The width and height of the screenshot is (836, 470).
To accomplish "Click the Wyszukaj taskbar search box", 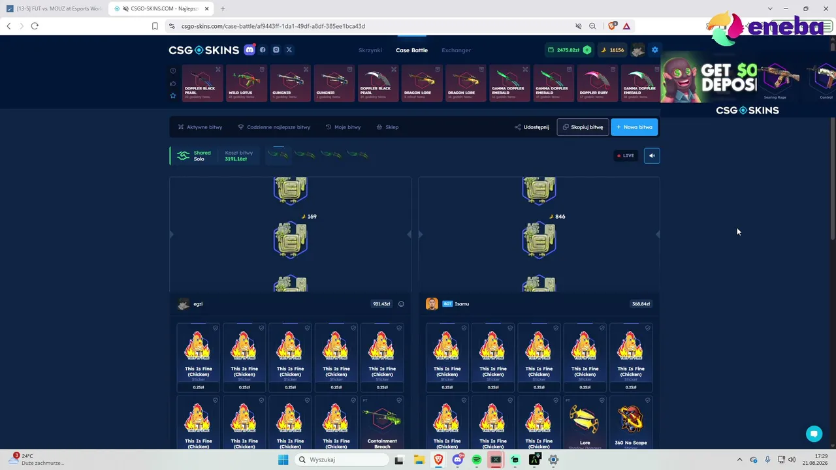I will pos(340,460).
